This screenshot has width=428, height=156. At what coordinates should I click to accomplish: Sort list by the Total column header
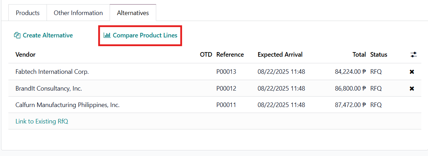coord(359,55)
